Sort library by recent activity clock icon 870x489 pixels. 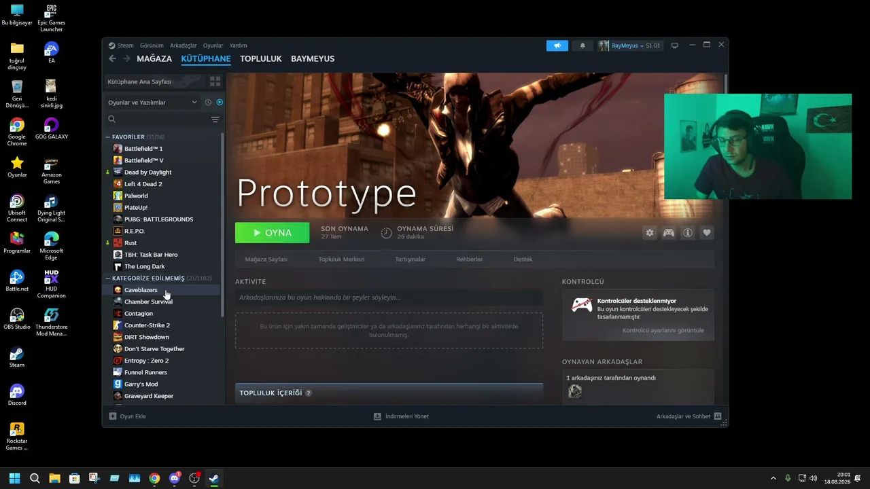(x=208, y=103)
